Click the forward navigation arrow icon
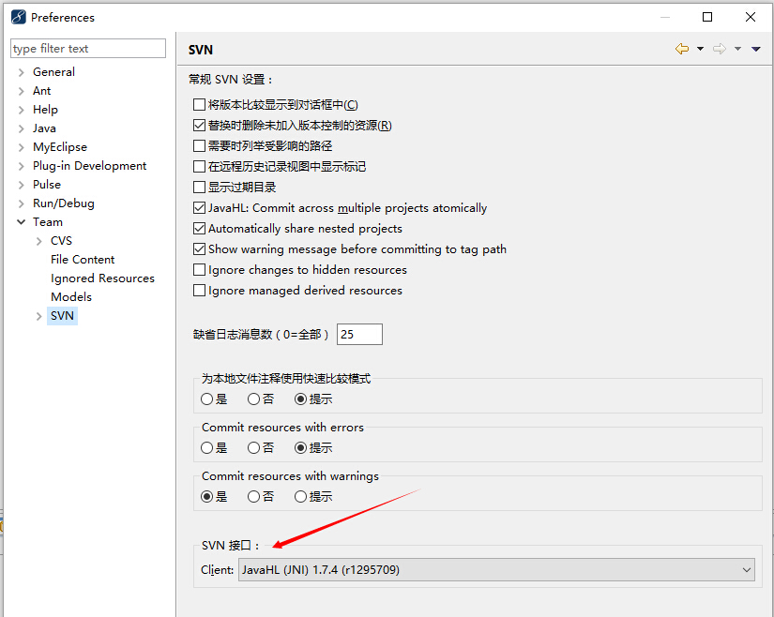 (720, 49)
